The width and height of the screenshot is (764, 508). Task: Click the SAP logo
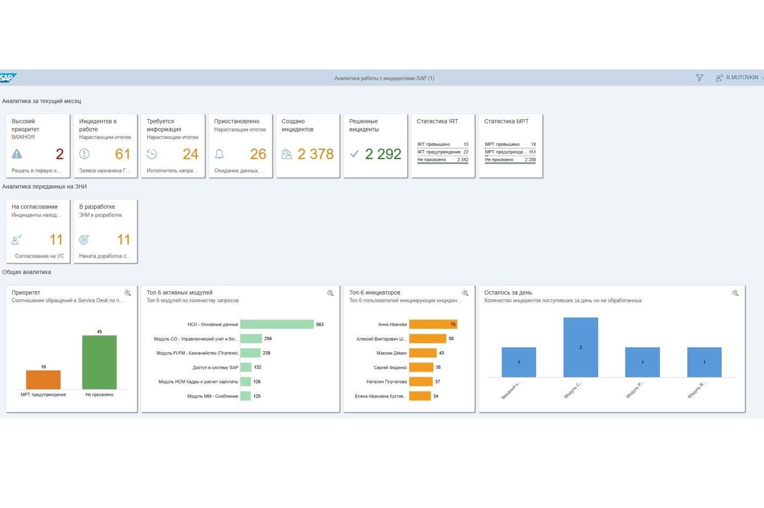pos(8,78)
